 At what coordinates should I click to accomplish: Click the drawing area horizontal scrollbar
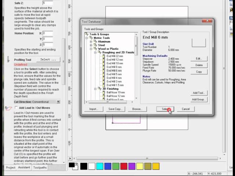click(x=147, y=158)
